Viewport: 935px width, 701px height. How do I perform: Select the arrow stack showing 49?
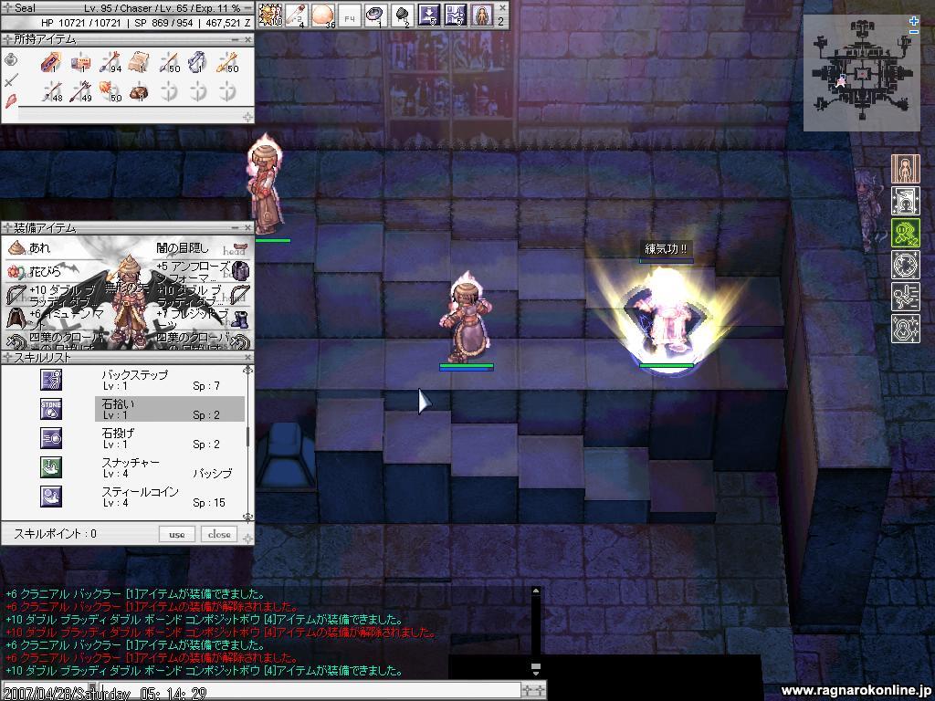pos(81,91)
